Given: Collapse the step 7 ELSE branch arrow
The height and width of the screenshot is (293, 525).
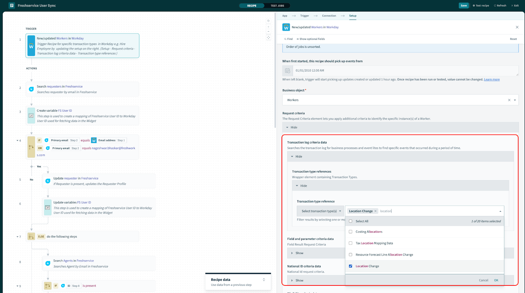Looking at the screenshot, I should (x=17, y=237).
